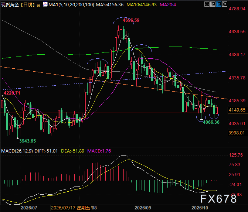Click the 4636.55 price axis label
Screen dimensions: 248x212
(237, 32)
